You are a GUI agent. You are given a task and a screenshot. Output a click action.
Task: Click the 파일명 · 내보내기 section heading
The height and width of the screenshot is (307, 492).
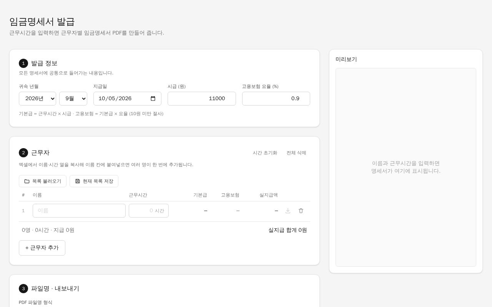(x=55, y=289)
